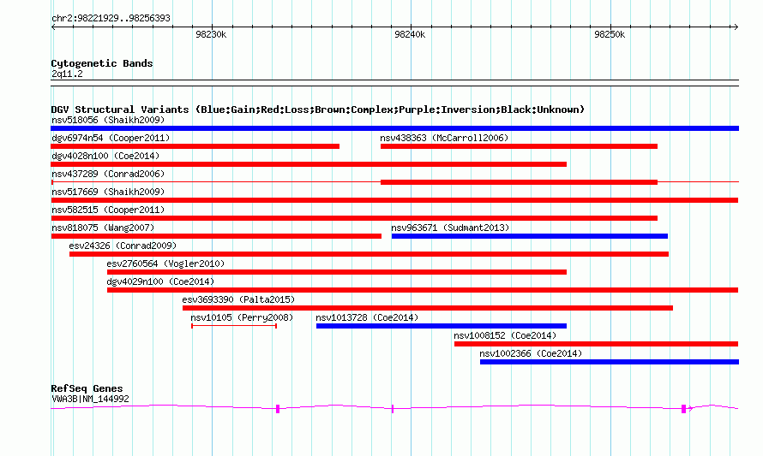Open the VWA3B|NM_144992 gene label
Image resolution: width=763 pixels, height=456 pixels.
[90, 399]
